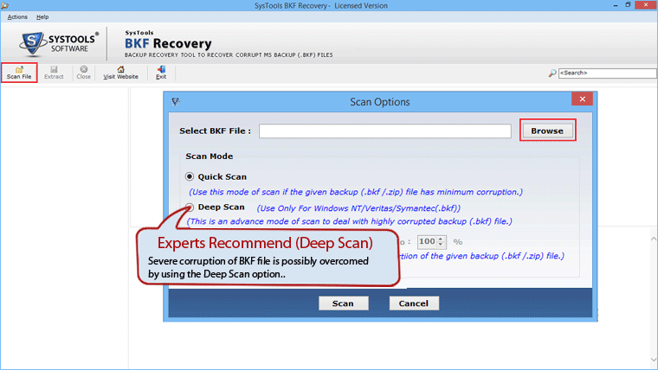Click the Scan Options dialog title icon

pyautogui.click(x=176, y=101)
